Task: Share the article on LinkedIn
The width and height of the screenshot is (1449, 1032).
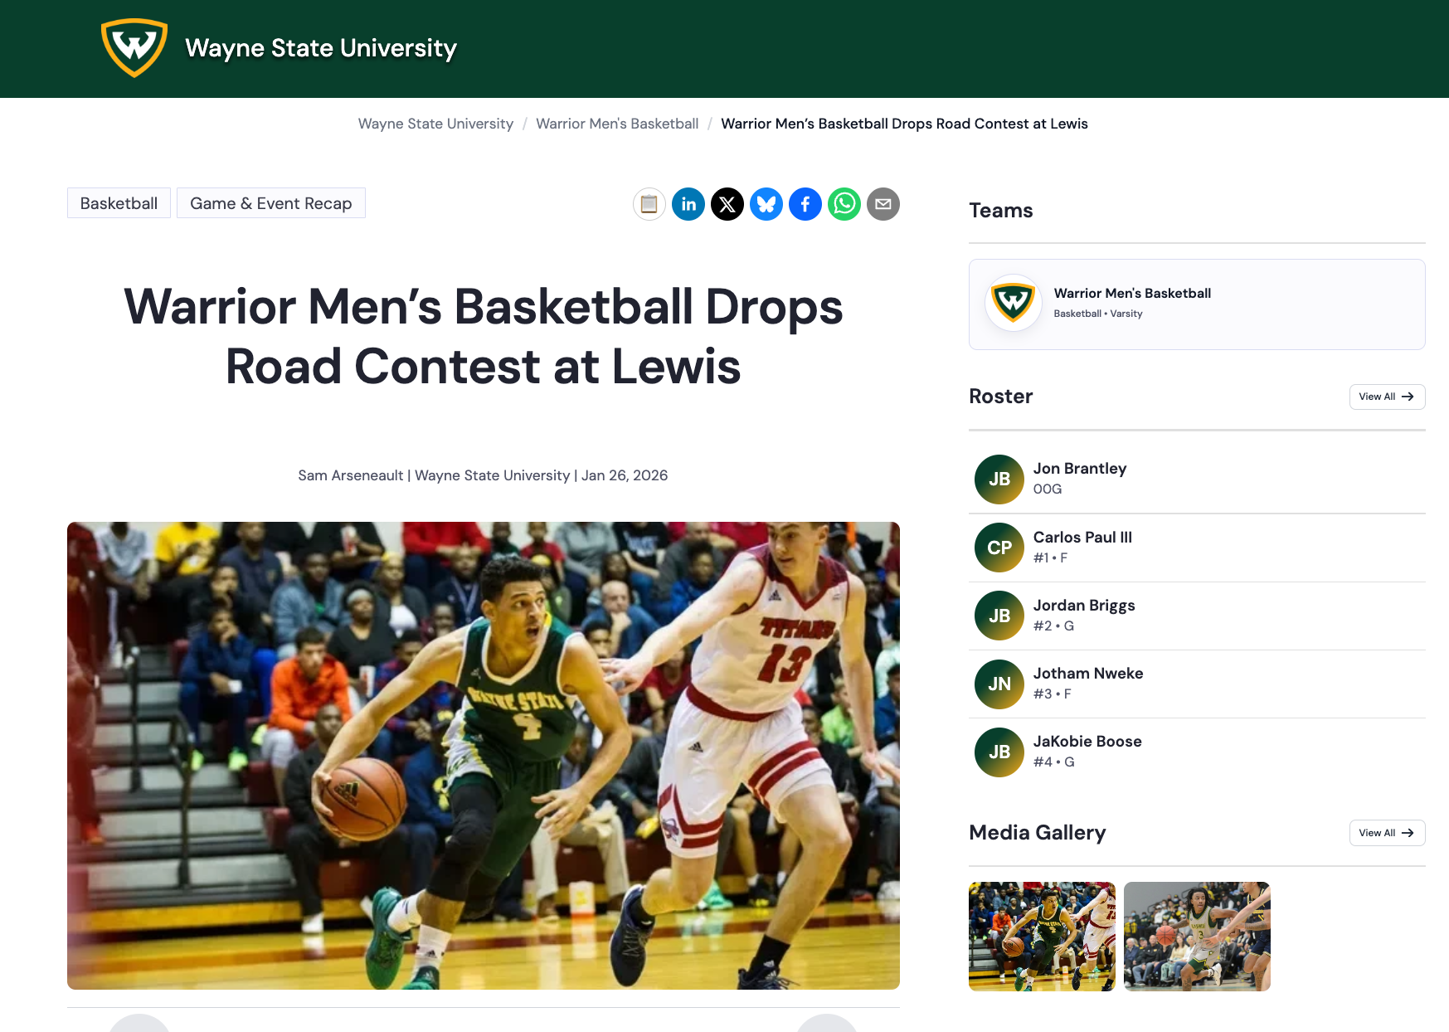Action: pyautogui.click(x=688, y=204)
